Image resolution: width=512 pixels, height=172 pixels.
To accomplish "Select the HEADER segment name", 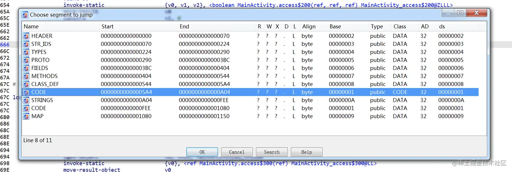I will pos(42,36).
